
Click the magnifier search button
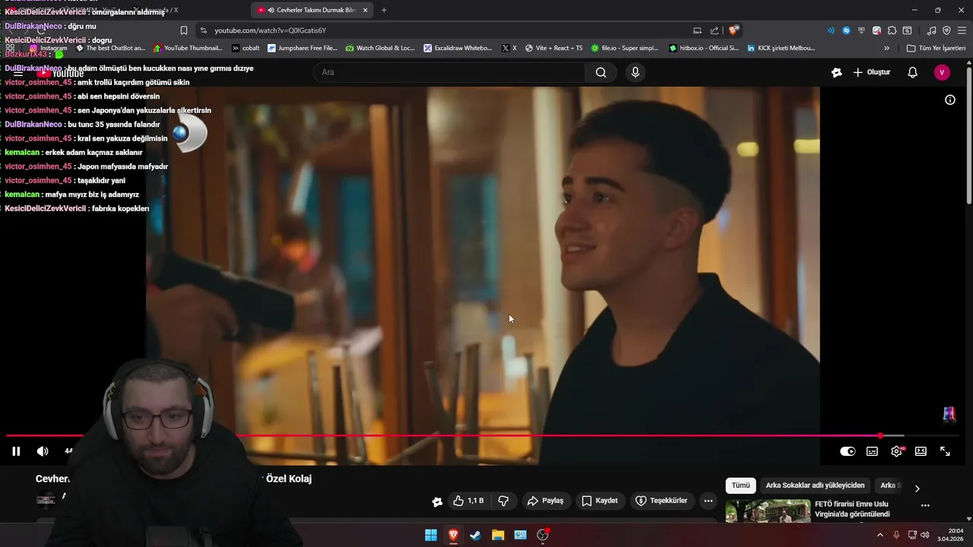click(601, 72)
